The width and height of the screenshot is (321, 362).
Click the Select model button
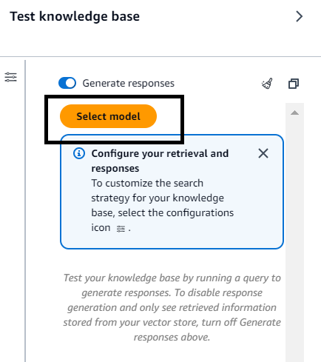coord(108,116)
